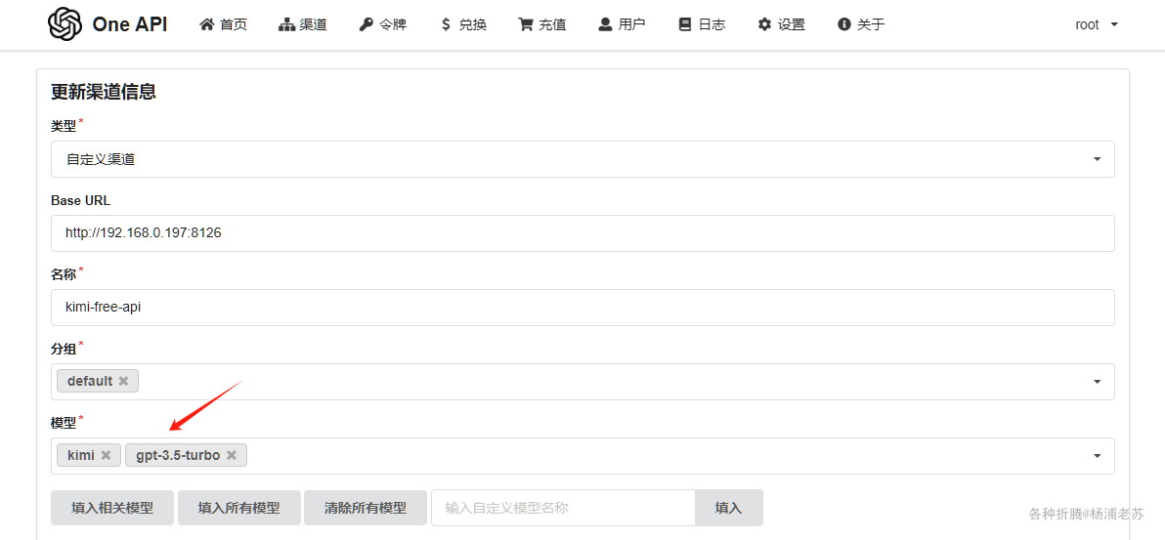Viewport: 1165px width, 540px height.
Task: Click the 关于 info icon
Action: coord(844,24)
